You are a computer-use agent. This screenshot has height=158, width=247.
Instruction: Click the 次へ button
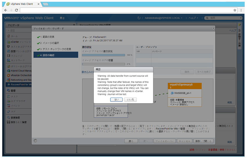146,141
